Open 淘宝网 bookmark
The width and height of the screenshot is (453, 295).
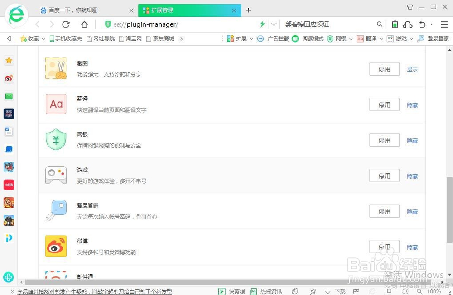click(130, 38)
